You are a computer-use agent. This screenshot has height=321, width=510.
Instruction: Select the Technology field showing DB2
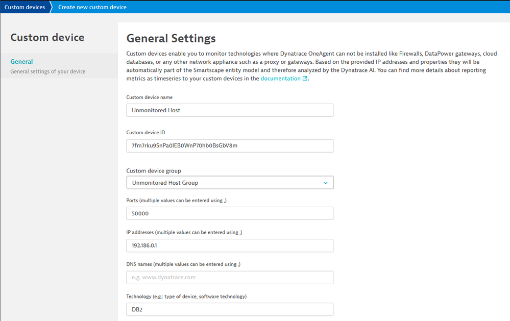[x=229, y=309]
